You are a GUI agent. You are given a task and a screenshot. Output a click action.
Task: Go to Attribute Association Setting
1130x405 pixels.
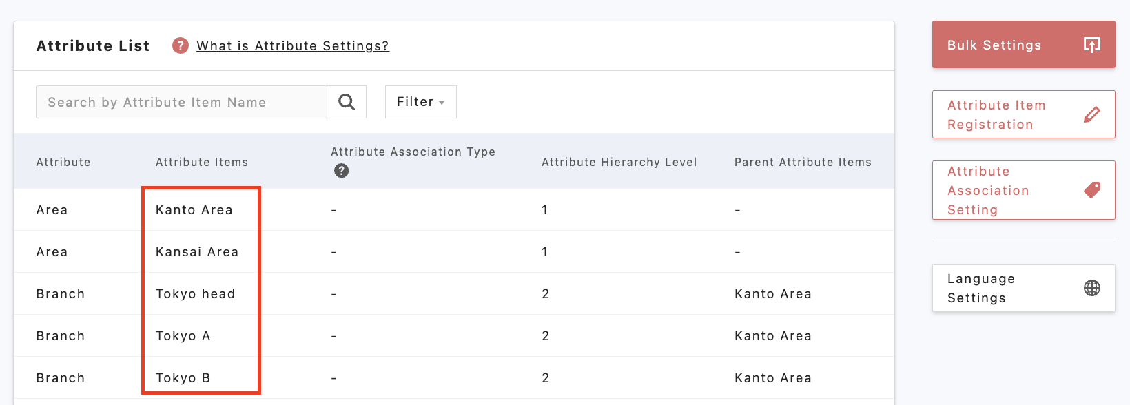[x=988, y=190]
